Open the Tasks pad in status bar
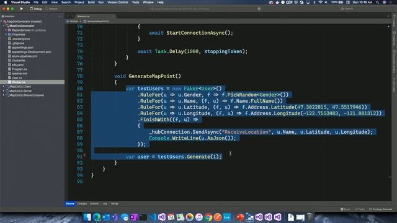Viewport: 397px width, 223px height. [360, 209]
